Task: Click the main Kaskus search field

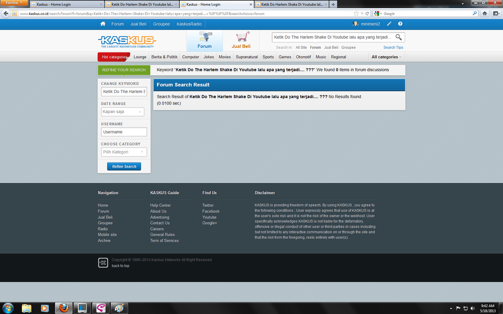Action: (333, 37)
